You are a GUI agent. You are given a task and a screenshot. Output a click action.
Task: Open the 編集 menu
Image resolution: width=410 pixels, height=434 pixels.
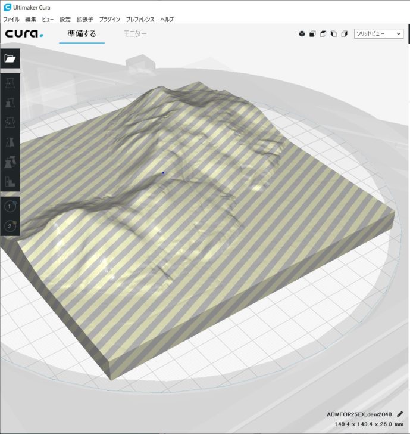pos(30,19)
